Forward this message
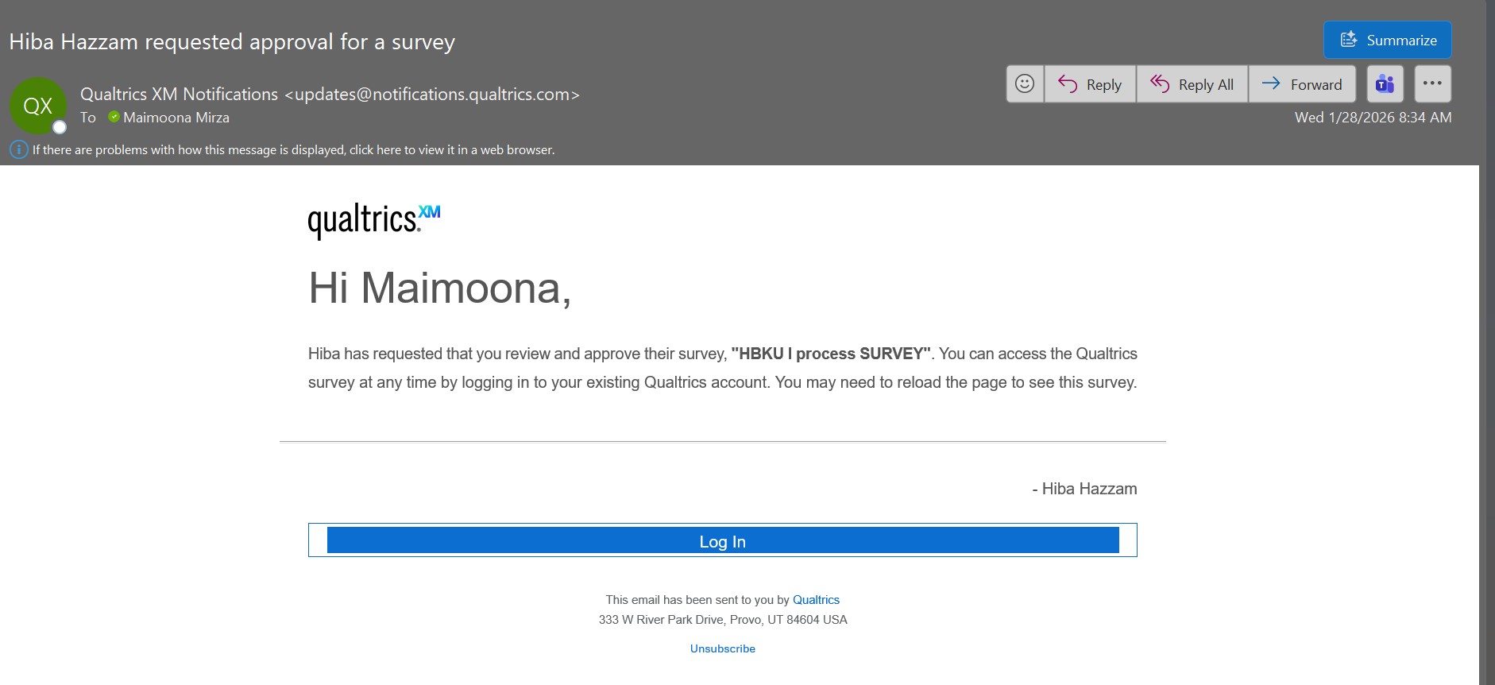Viewport: 1495px width, 685px height. pos(1302,84)
